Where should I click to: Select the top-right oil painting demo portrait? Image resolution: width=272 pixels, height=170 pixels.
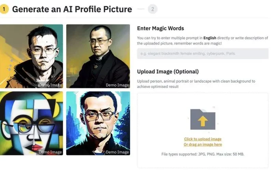pos(98,56)
